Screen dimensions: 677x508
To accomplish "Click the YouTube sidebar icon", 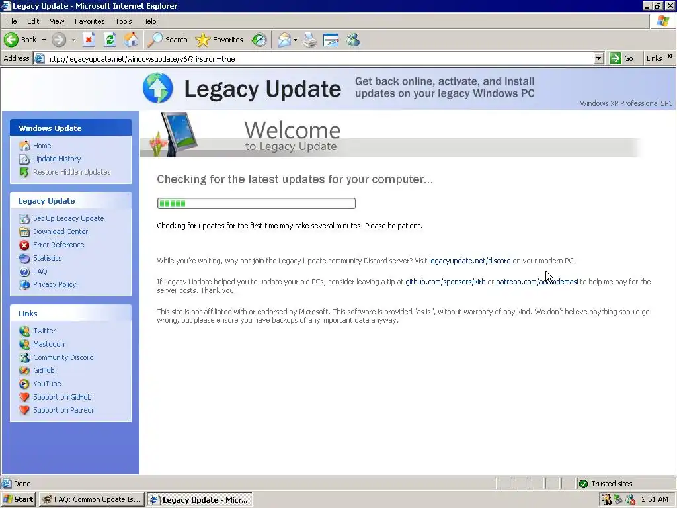I will [24, 384].
